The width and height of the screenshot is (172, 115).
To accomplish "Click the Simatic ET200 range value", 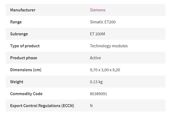I will point(103,22).
